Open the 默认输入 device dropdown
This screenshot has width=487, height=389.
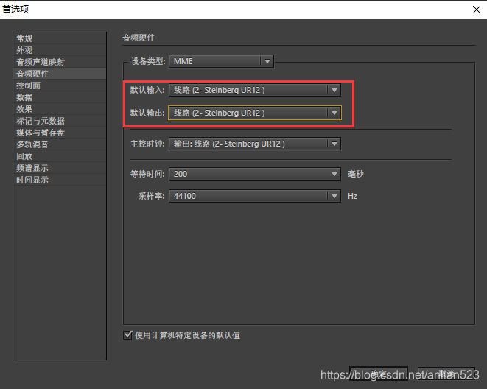click(x=255, y=90)
